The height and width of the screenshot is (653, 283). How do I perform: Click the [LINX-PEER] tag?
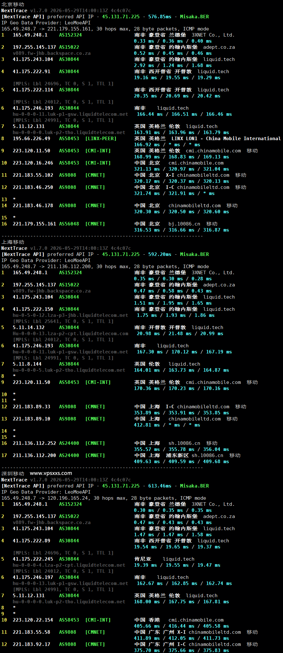tap(101, 139)
